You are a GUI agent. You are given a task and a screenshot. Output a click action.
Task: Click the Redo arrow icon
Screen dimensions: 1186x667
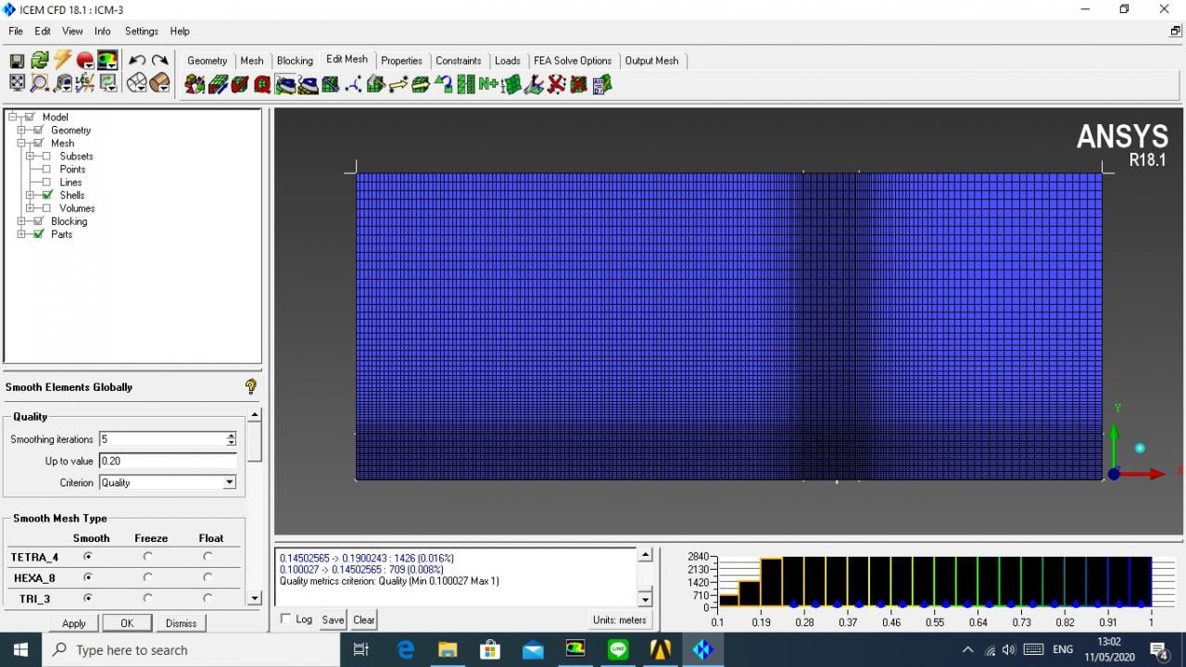tap(159, 61)
